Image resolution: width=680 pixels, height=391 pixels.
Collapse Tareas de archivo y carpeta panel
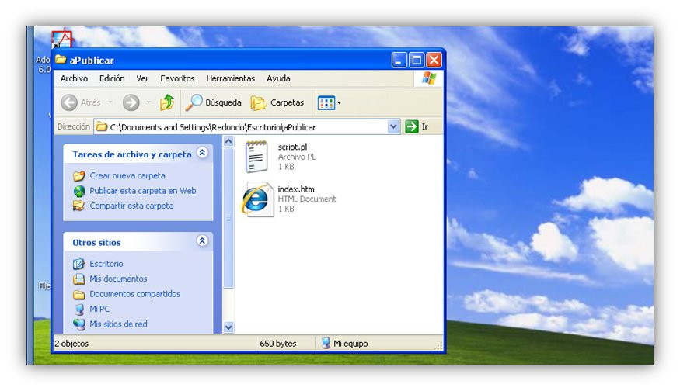pos(202,153)
